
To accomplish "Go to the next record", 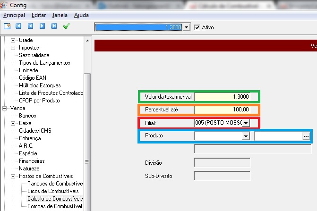I will click(x=42, y=26).
